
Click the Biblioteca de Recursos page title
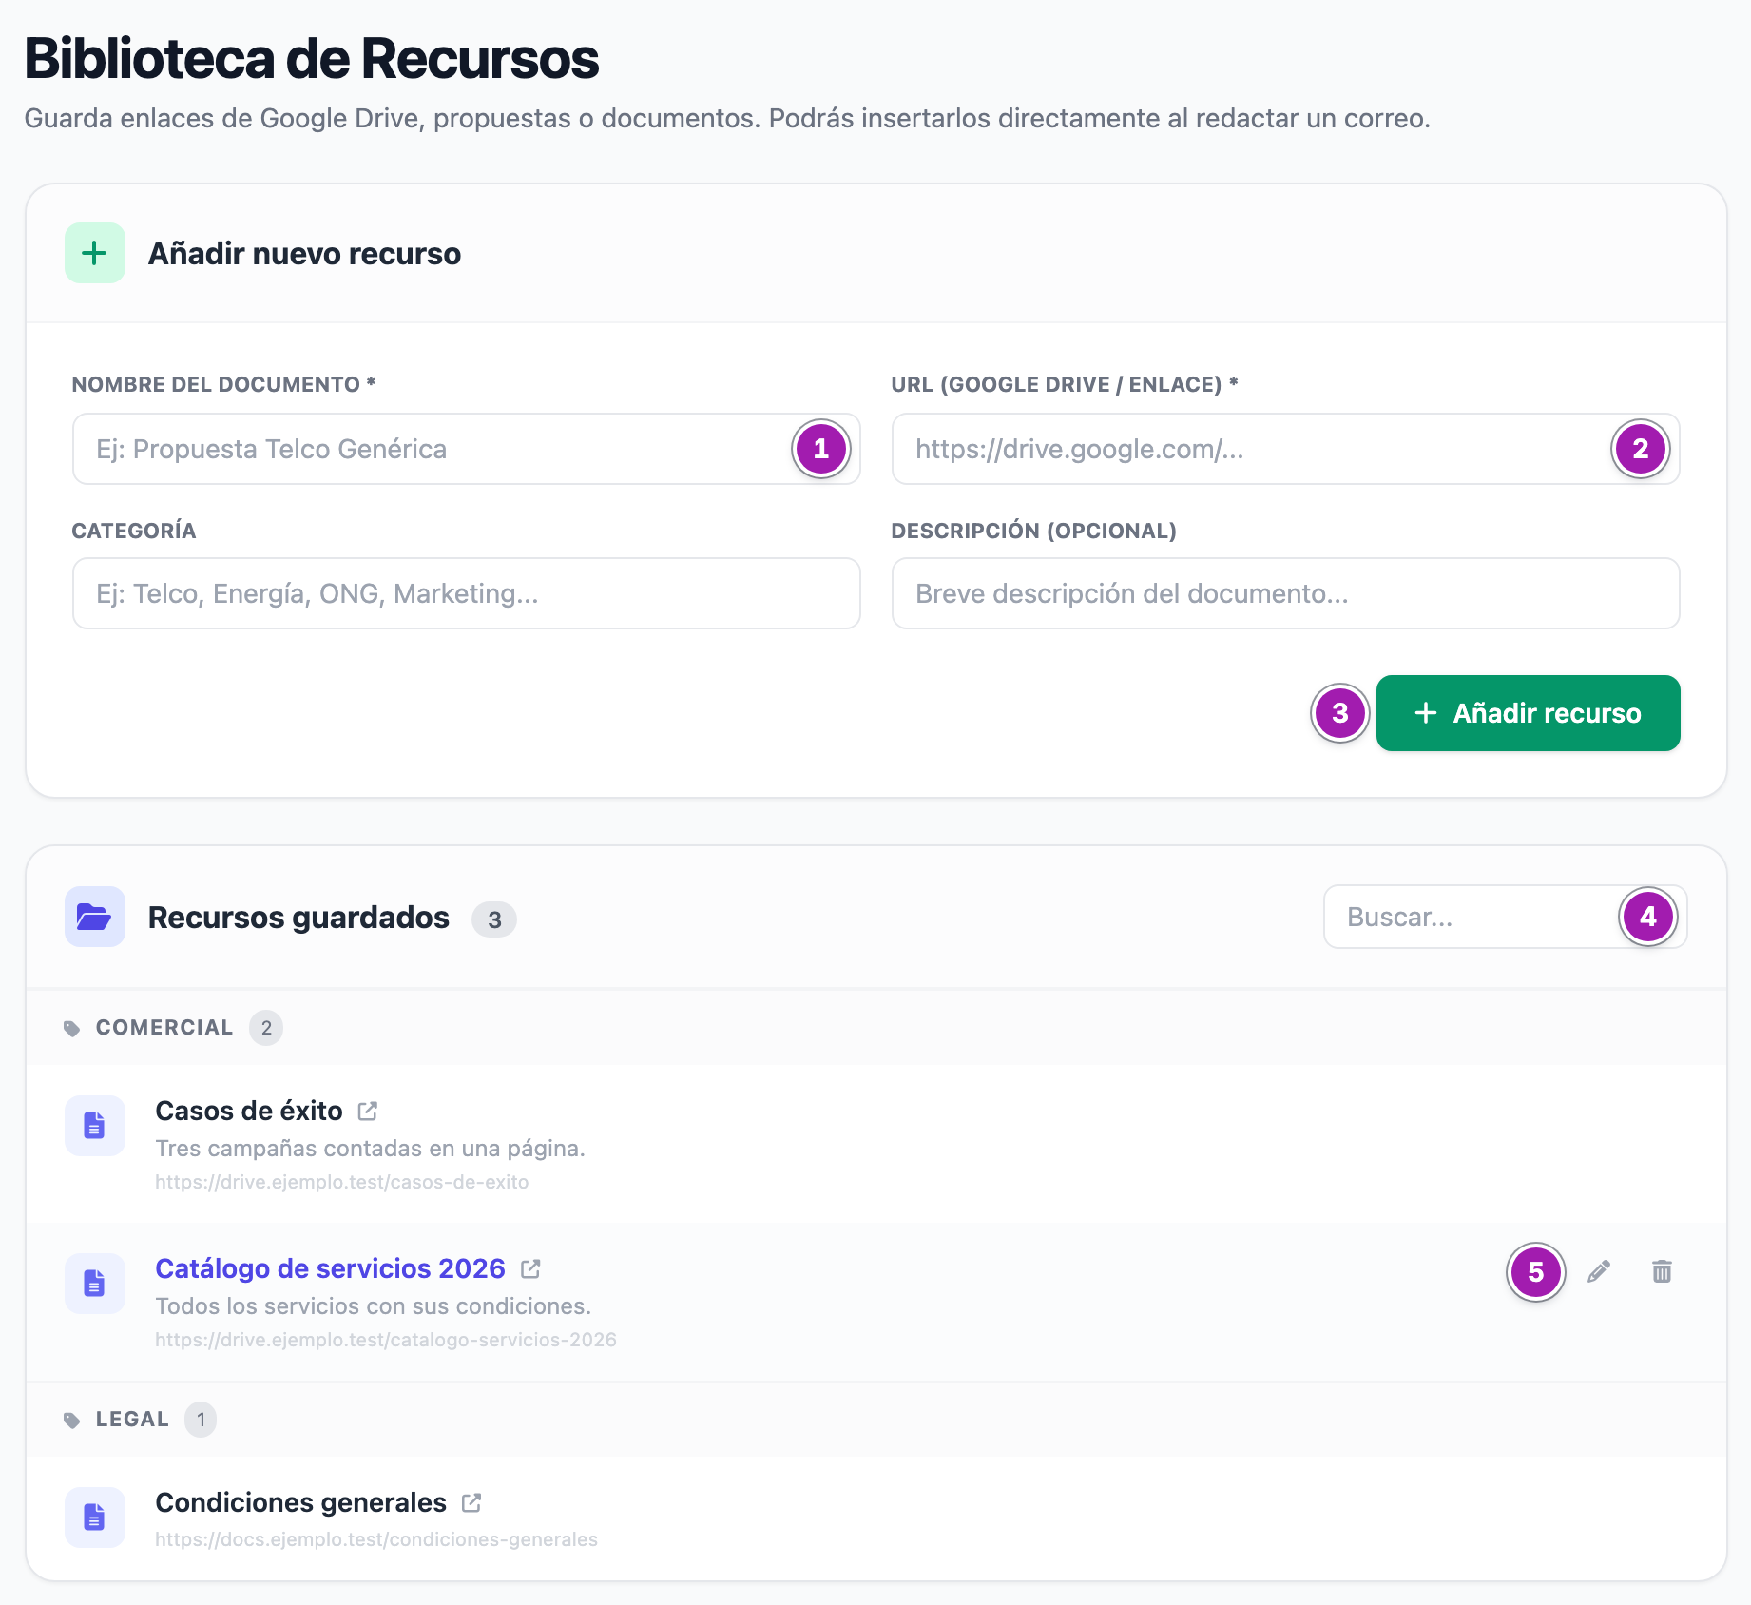tap(312, 59)
